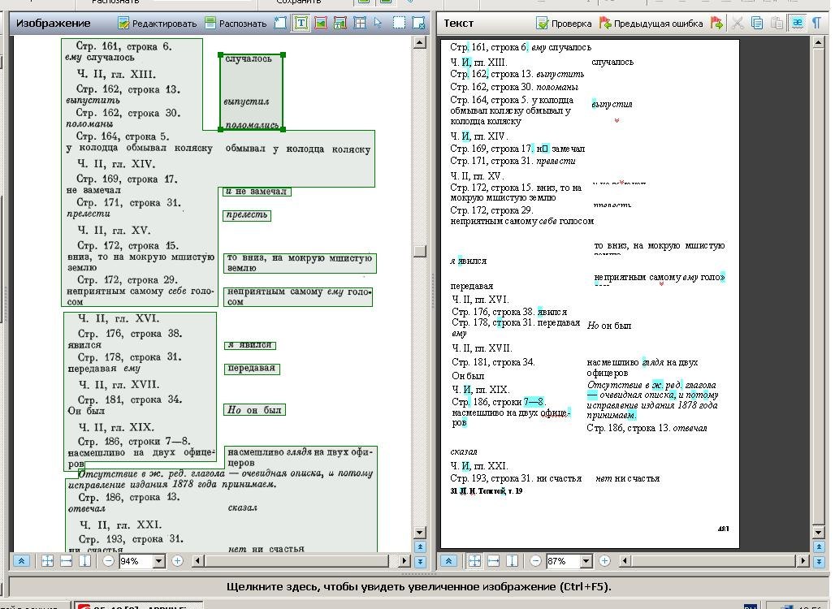Screen dimensions: 835x609
Task: Pick the dashed rectangle select-area tool
Action: click(399, 23)
